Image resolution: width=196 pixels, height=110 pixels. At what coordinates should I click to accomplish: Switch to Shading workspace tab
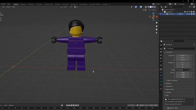58,4
